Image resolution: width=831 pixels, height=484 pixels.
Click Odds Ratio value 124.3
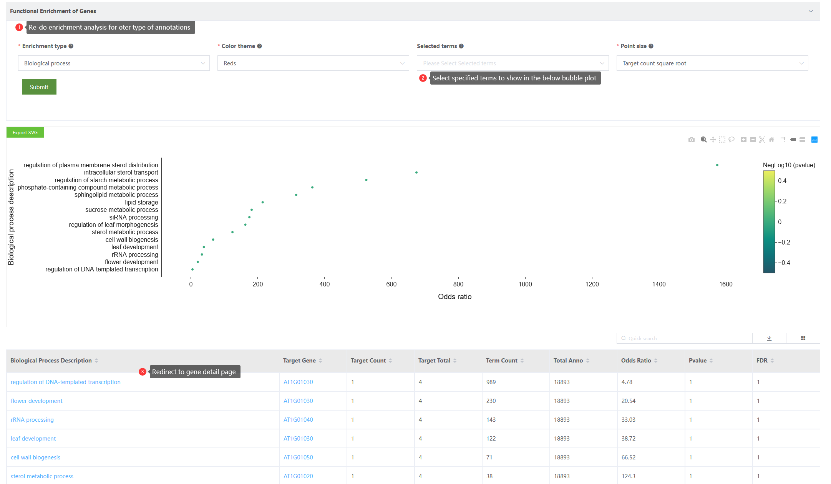[x=629, y=476]
